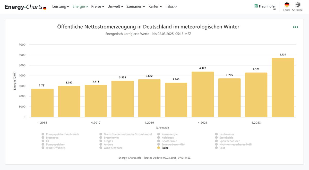Show the Braunkohle data series
The height and width of the screenshot is (170, 309).
[x=110, y=137]
